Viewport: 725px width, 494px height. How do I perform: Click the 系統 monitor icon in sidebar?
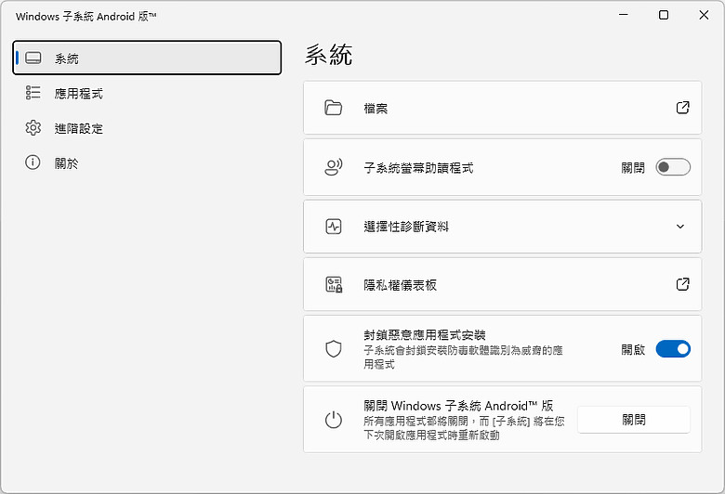[33, 58]
